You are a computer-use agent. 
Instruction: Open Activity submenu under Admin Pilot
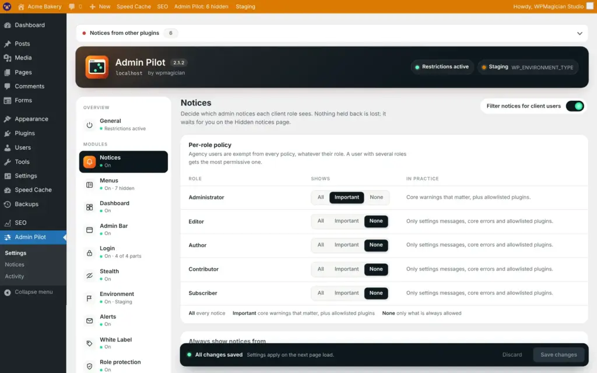pos(15,276)
